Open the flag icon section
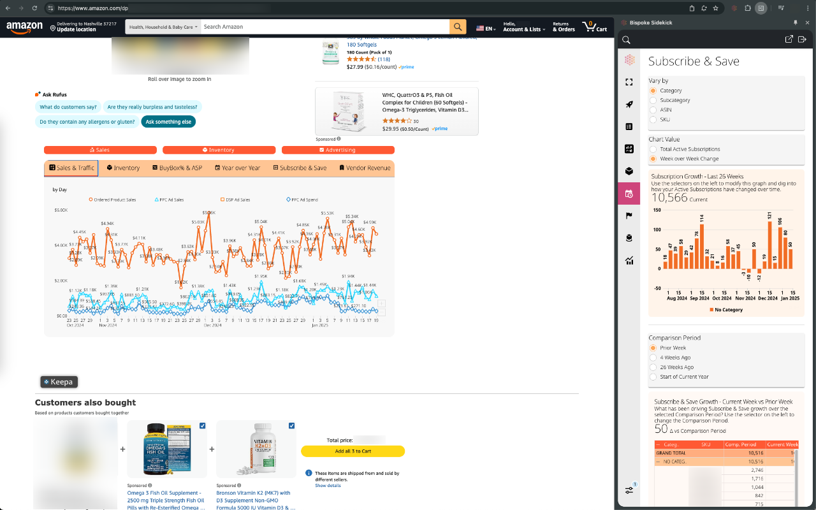 coord(629,215)
